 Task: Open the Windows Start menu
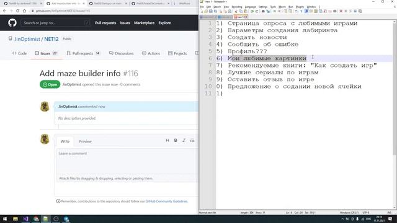[5, 219]
